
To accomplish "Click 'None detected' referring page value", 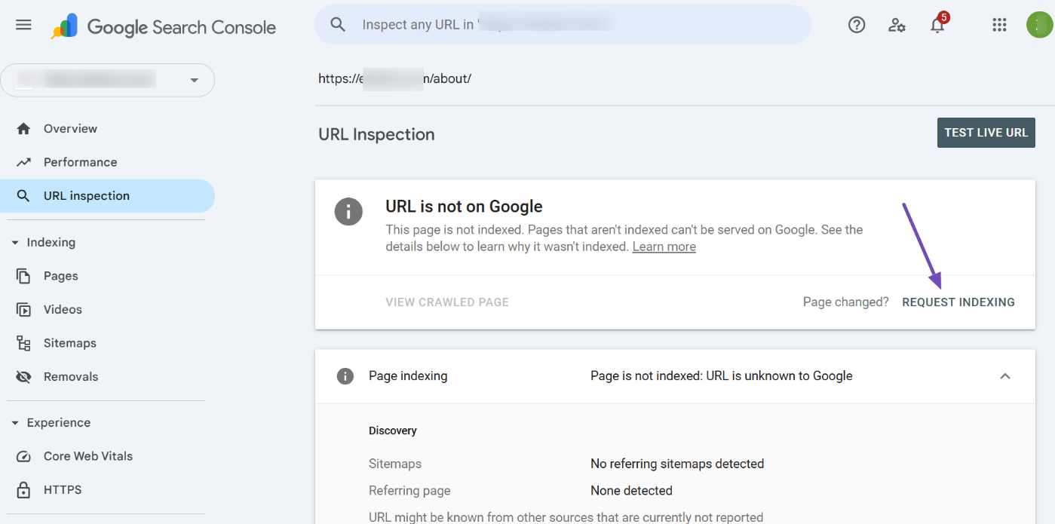I will point(631,491).
